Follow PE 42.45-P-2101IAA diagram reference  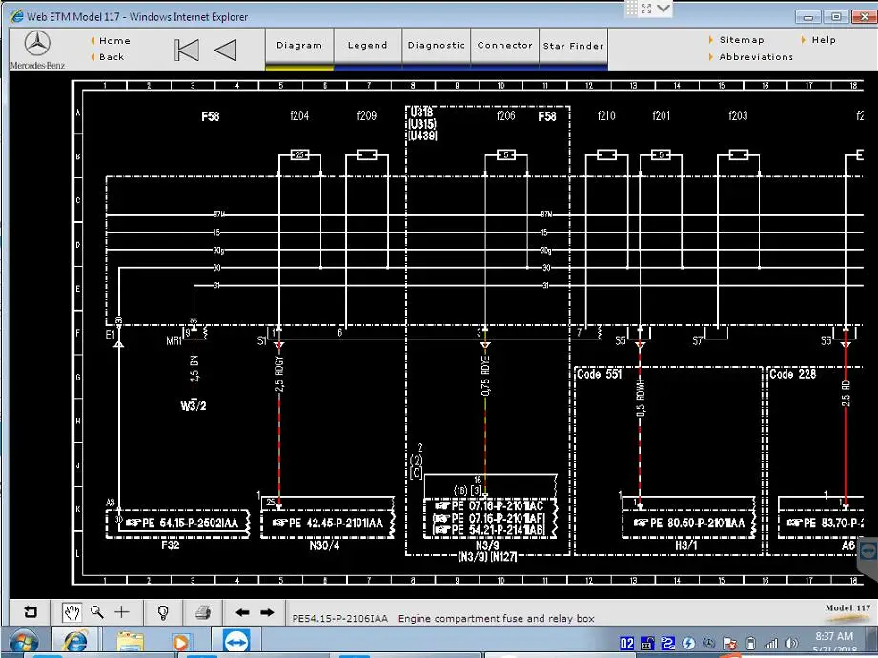click(x=328, y=523)
